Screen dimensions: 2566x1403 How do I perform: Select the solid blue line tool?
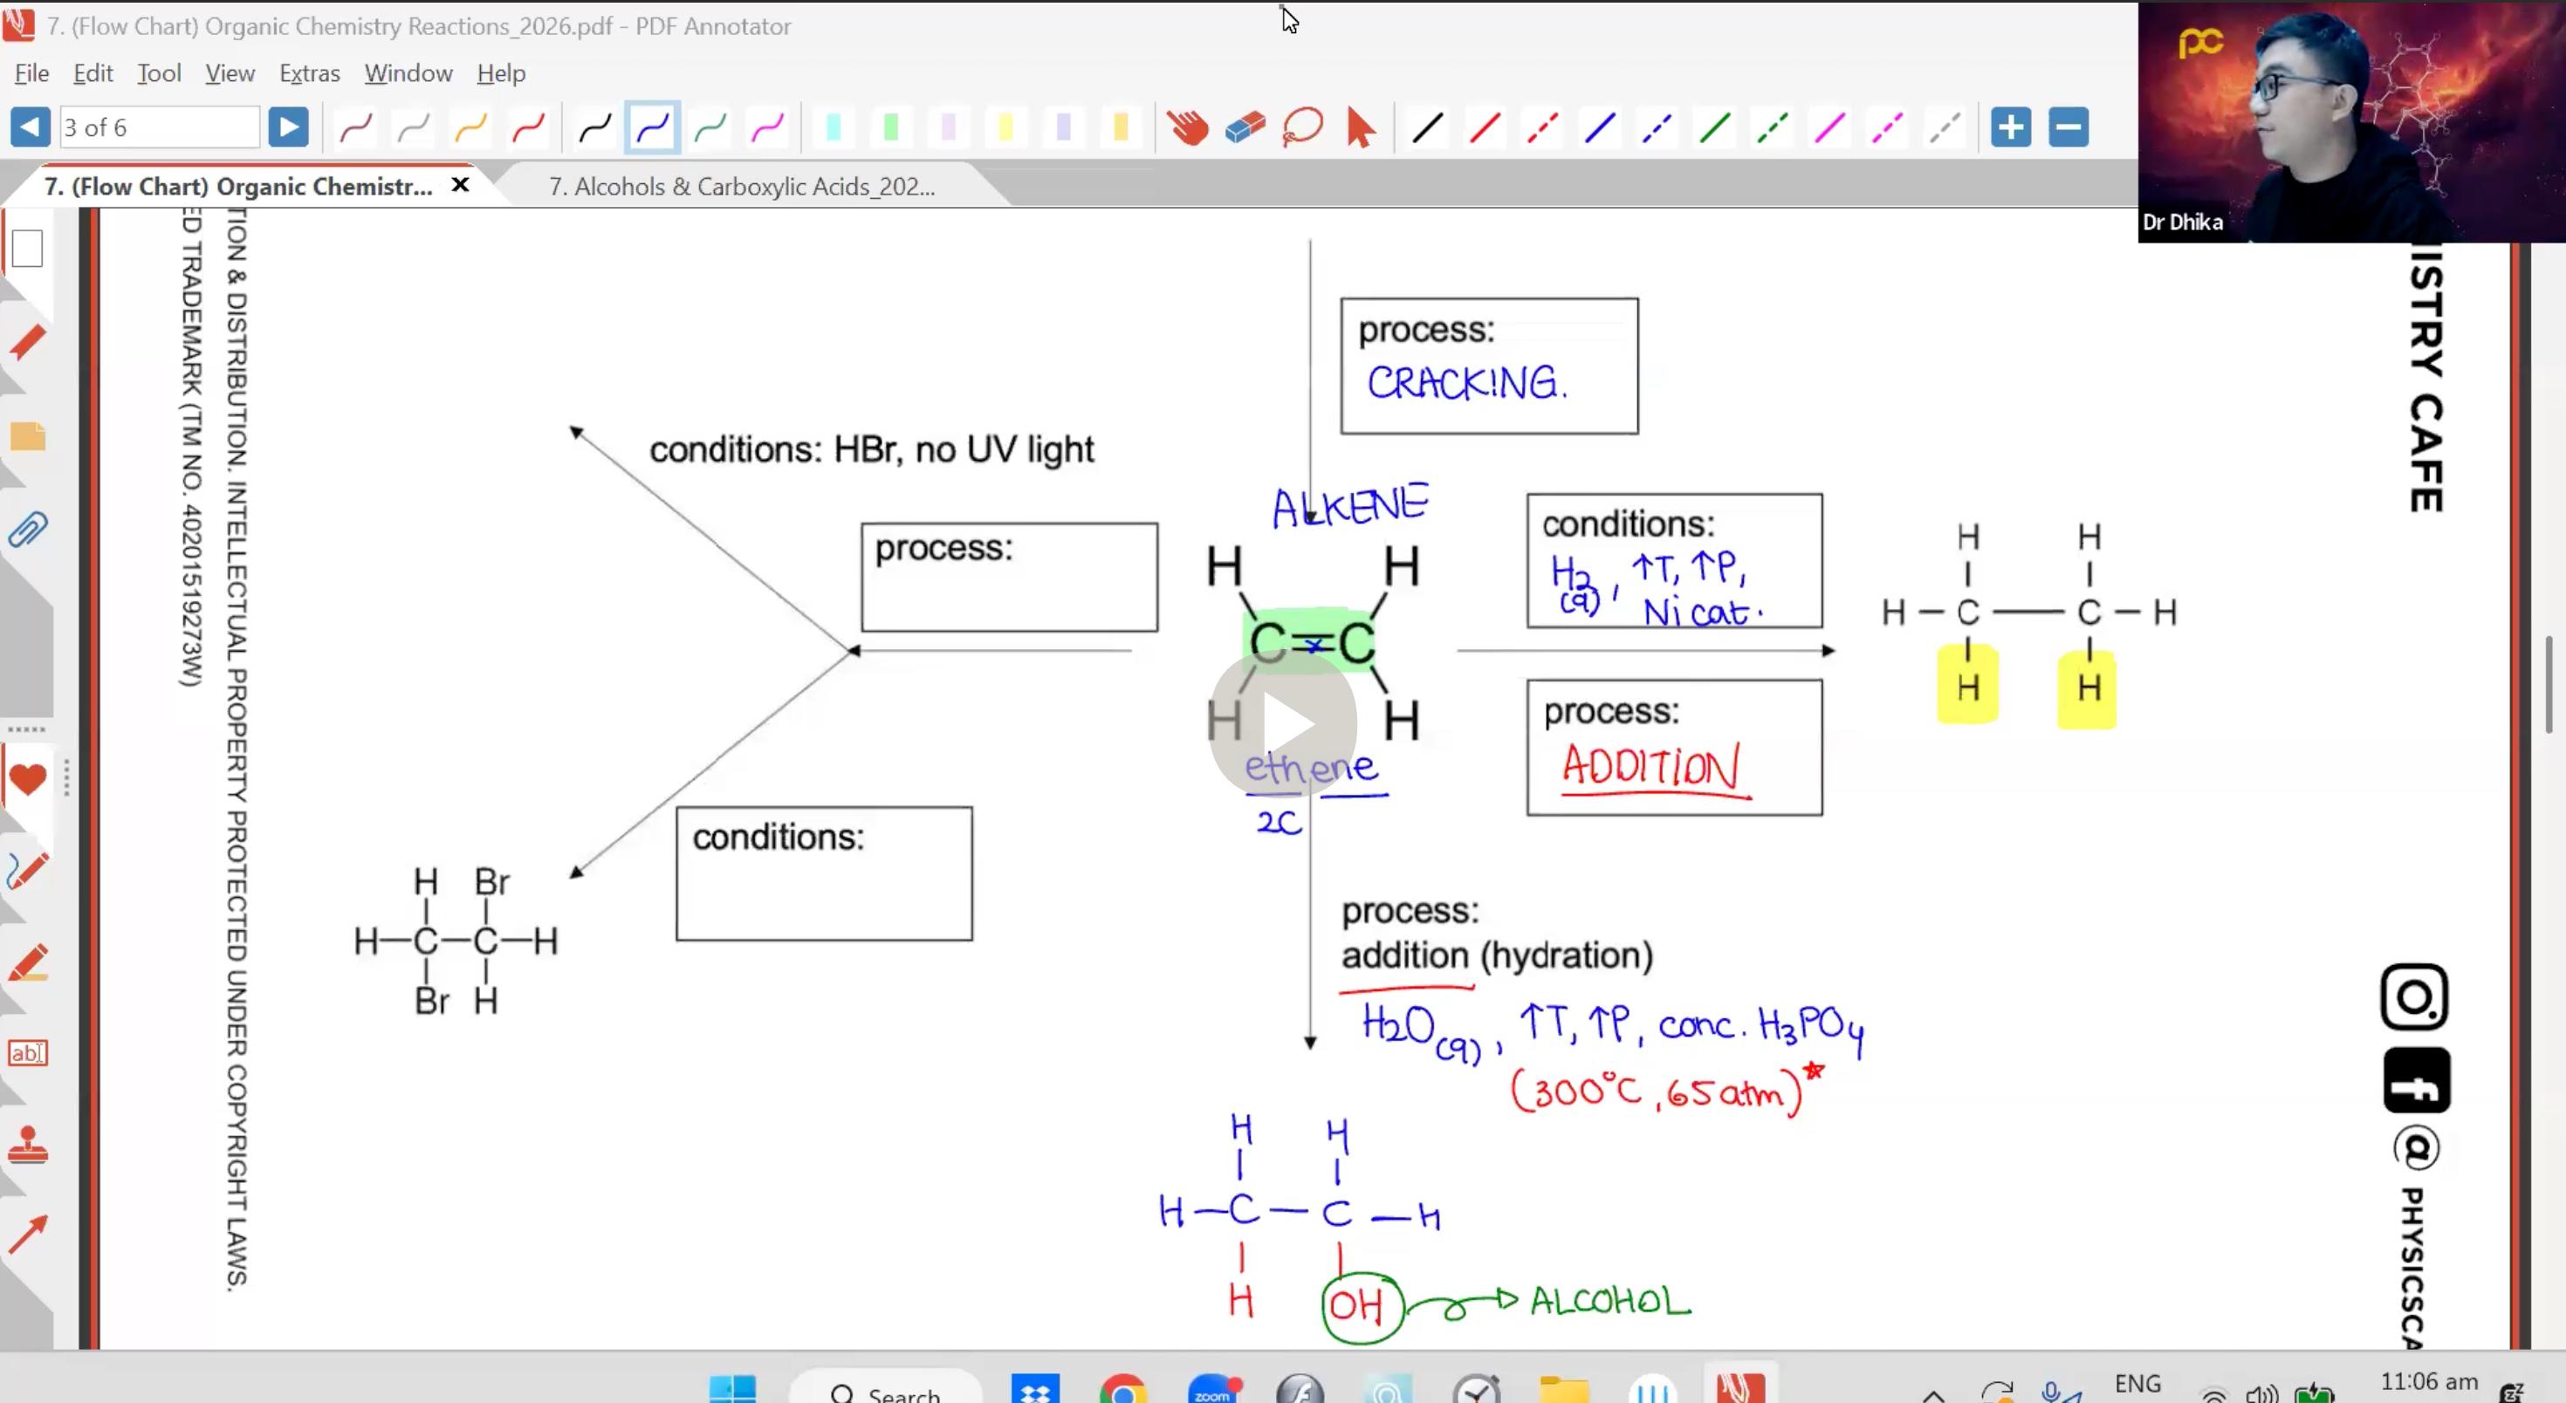tap(1600, 127)
